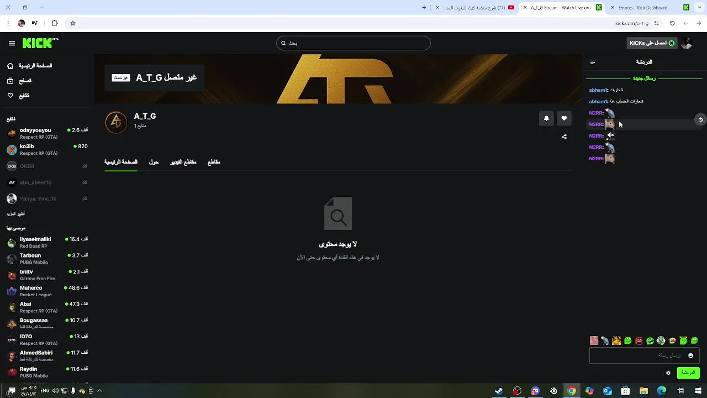Open the Following sidebar link
The width and height of the screenshot is (707, 398).
tap(18, 96)
